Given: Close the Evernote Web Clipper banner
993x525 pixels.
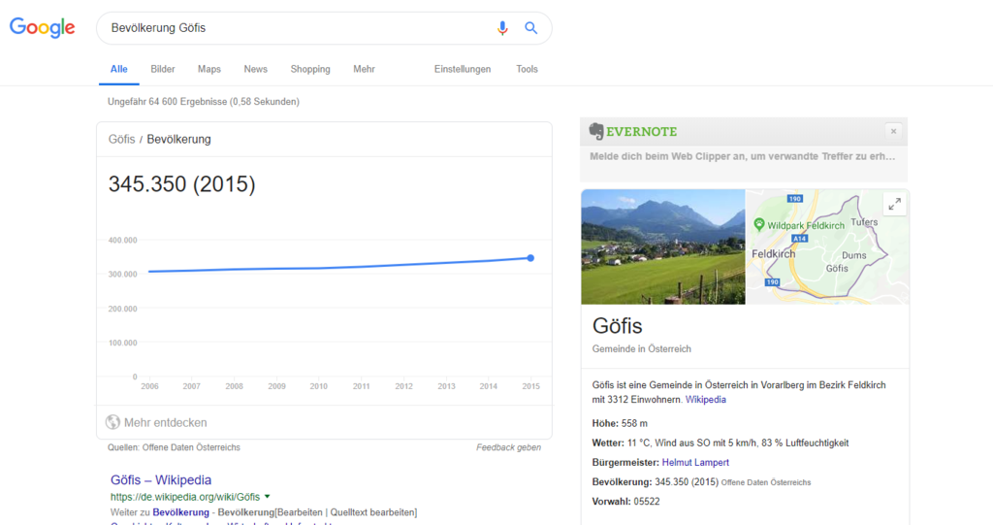Looking at the screenshot, I should pos(893,131).
